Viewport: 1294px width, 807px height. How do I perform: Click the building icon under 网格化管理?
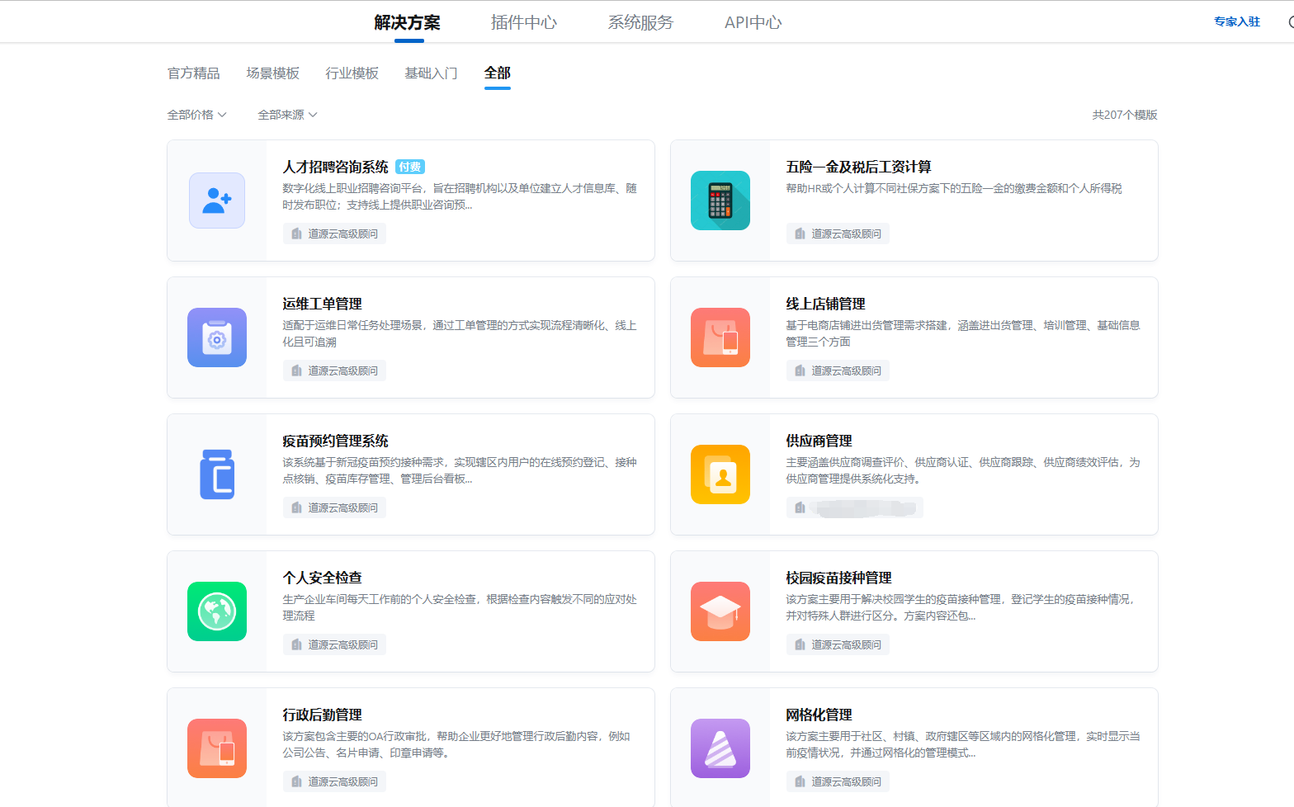(800, 782)
